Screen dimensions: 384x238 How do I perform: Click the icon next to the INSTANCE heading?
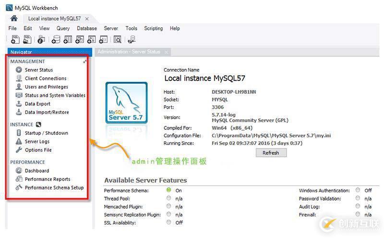(38, 125)
